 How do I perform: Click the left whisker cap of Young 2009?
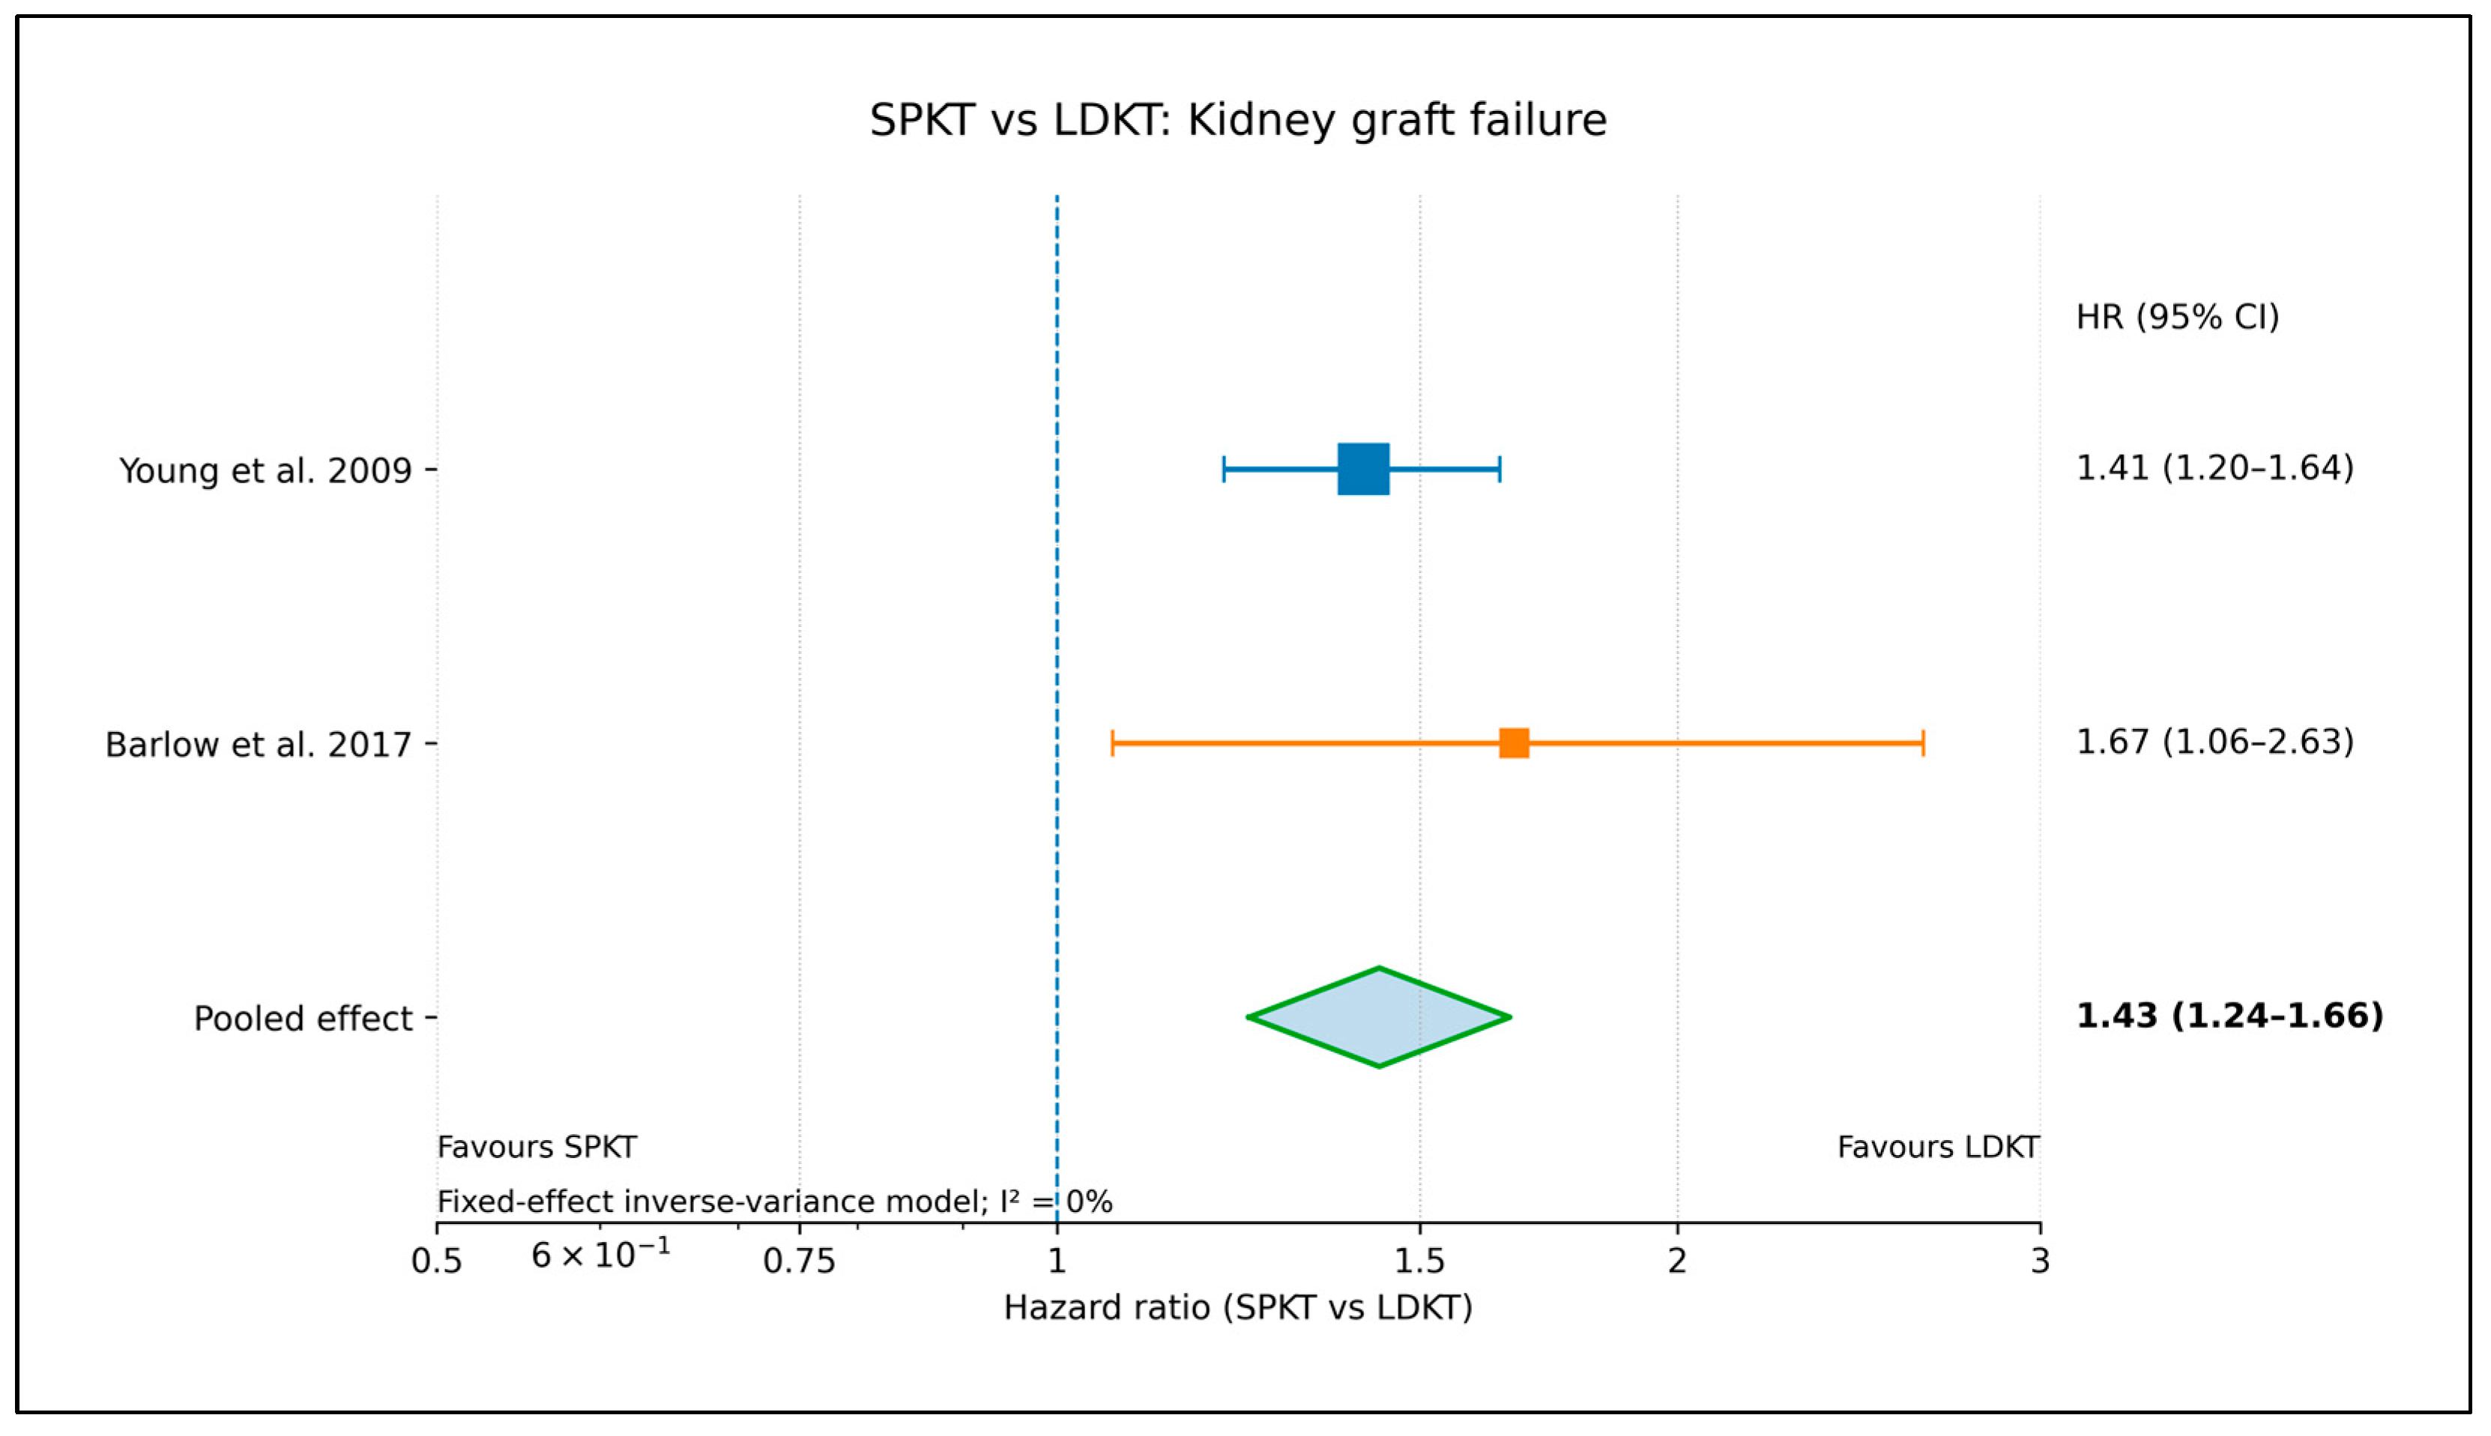pyautogui.click(x=1225, y=470)
